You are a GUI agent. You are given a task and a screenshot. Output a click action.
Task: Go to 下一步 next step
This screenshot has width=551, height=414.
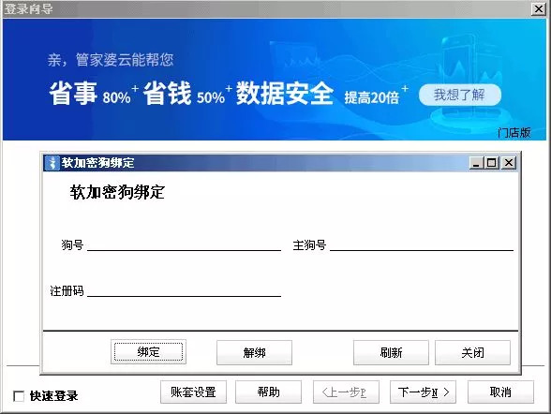(x=423, y=392)
